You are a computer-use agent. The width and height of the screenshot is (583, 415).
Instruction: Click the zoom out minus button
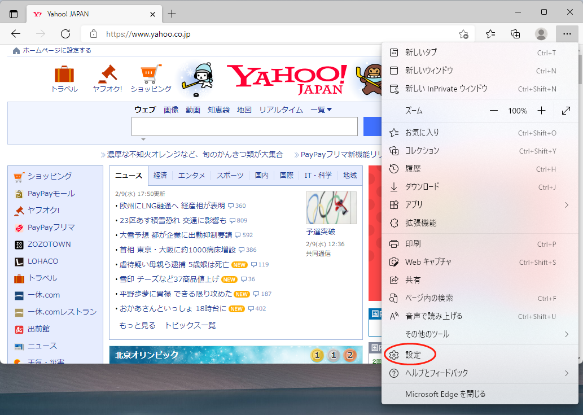point(494,111)
